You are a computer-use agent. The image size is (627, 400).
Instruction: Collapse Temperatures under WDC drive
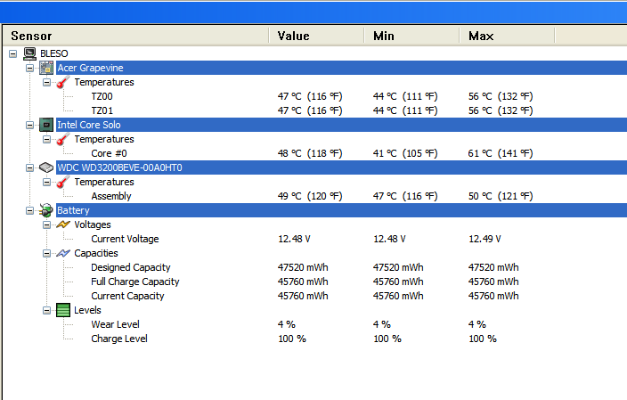(46, 182)
